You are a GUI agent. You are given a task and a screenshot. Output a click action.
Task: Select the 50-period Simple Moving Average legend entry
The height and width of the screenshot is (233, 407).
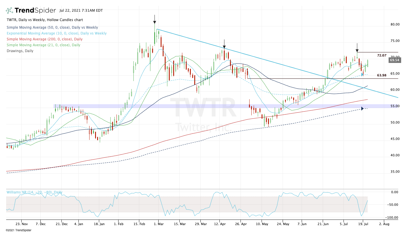[52, 28]
